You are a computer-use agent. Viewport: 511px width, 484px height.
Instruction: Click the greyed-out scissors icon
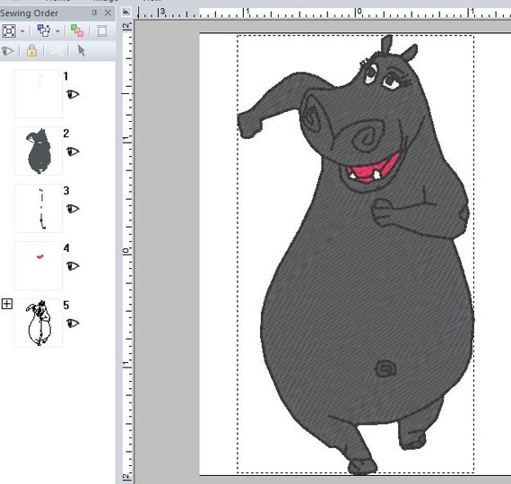[x=56, y=51]
